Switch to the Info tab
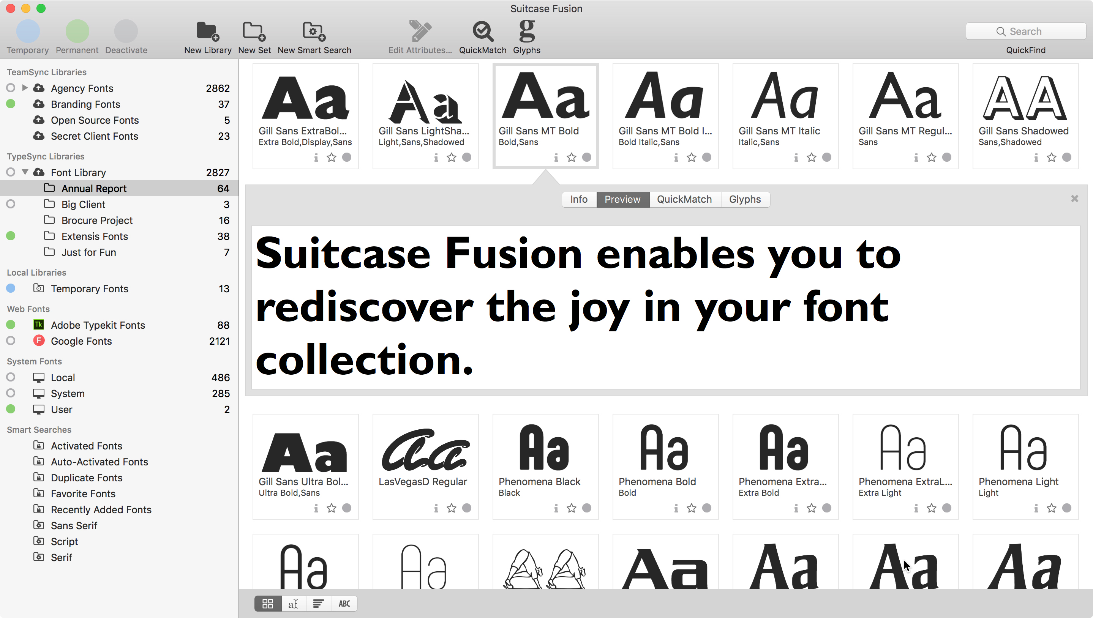This screenshot has width=1093, height=618. 578,200
